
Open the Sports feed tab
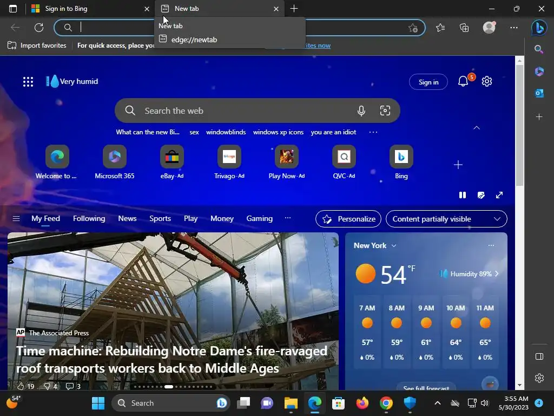pos(160,219)
